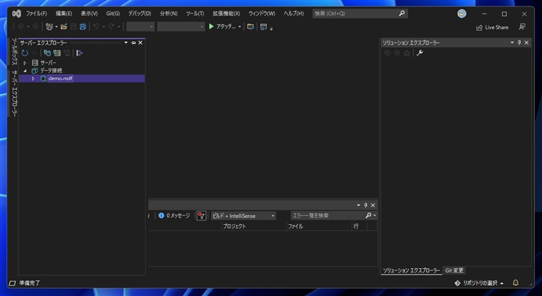The image size is (542, 296).
Task: Click the window layout toolbar icon
Action: tap(263, 26)
